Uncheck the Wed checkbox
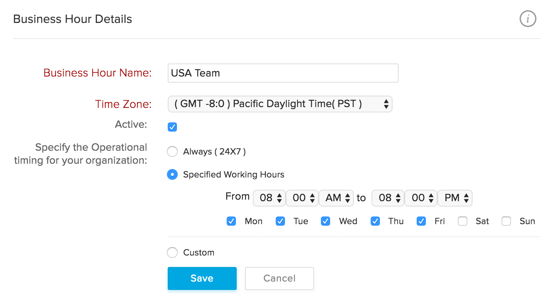Screen dimensions: 553x306 click(x=326, y=221)
